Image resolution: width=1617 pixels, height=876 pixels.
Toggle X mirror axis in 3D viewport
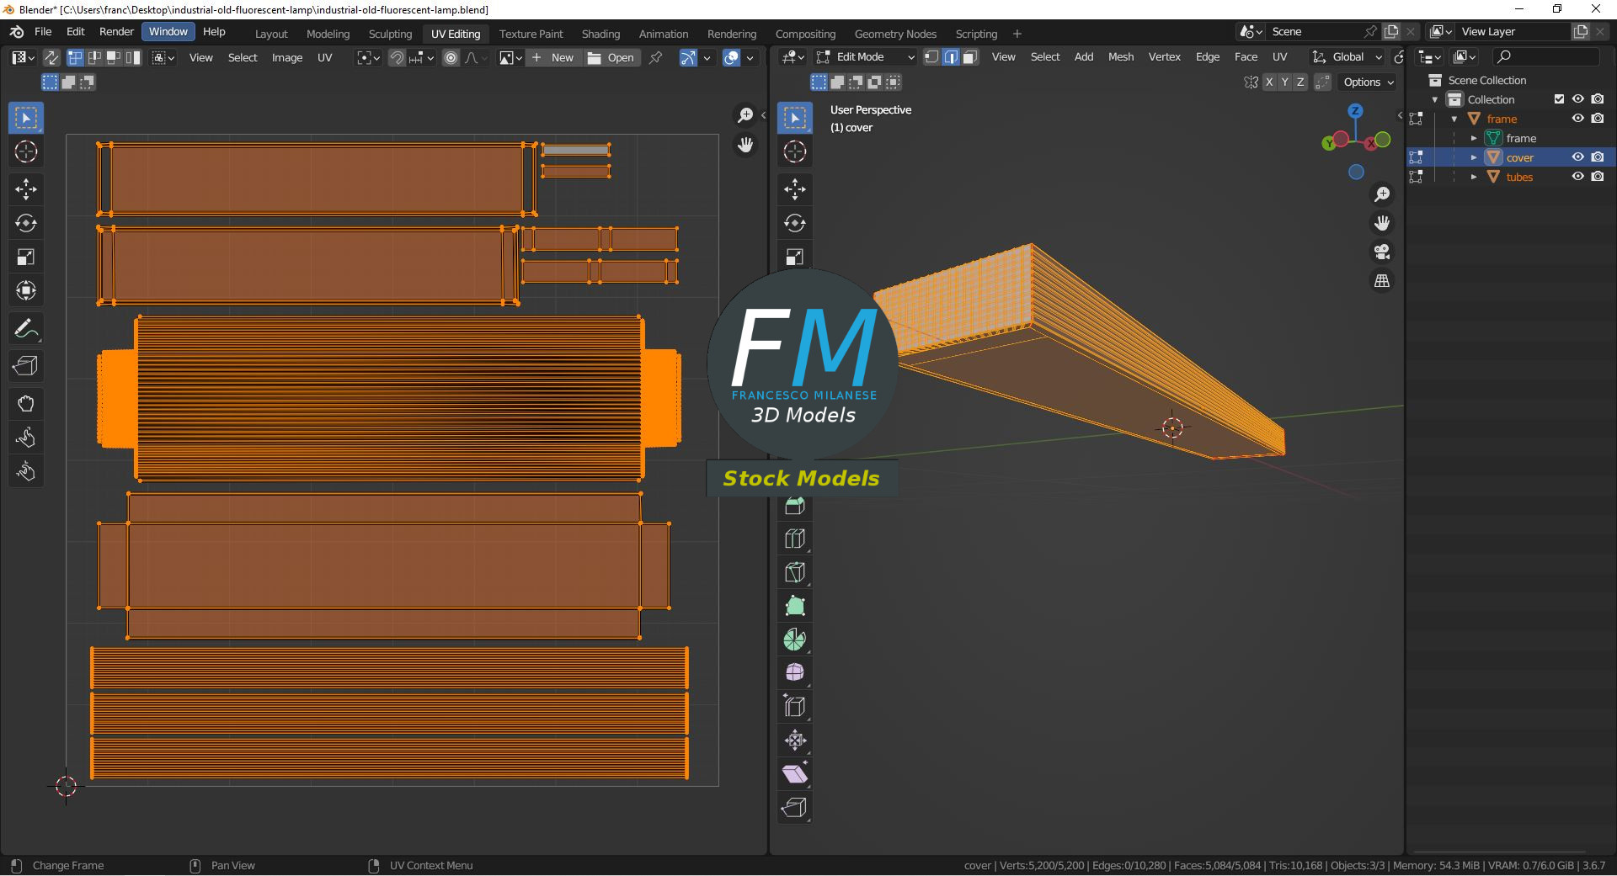(1268, 82)
